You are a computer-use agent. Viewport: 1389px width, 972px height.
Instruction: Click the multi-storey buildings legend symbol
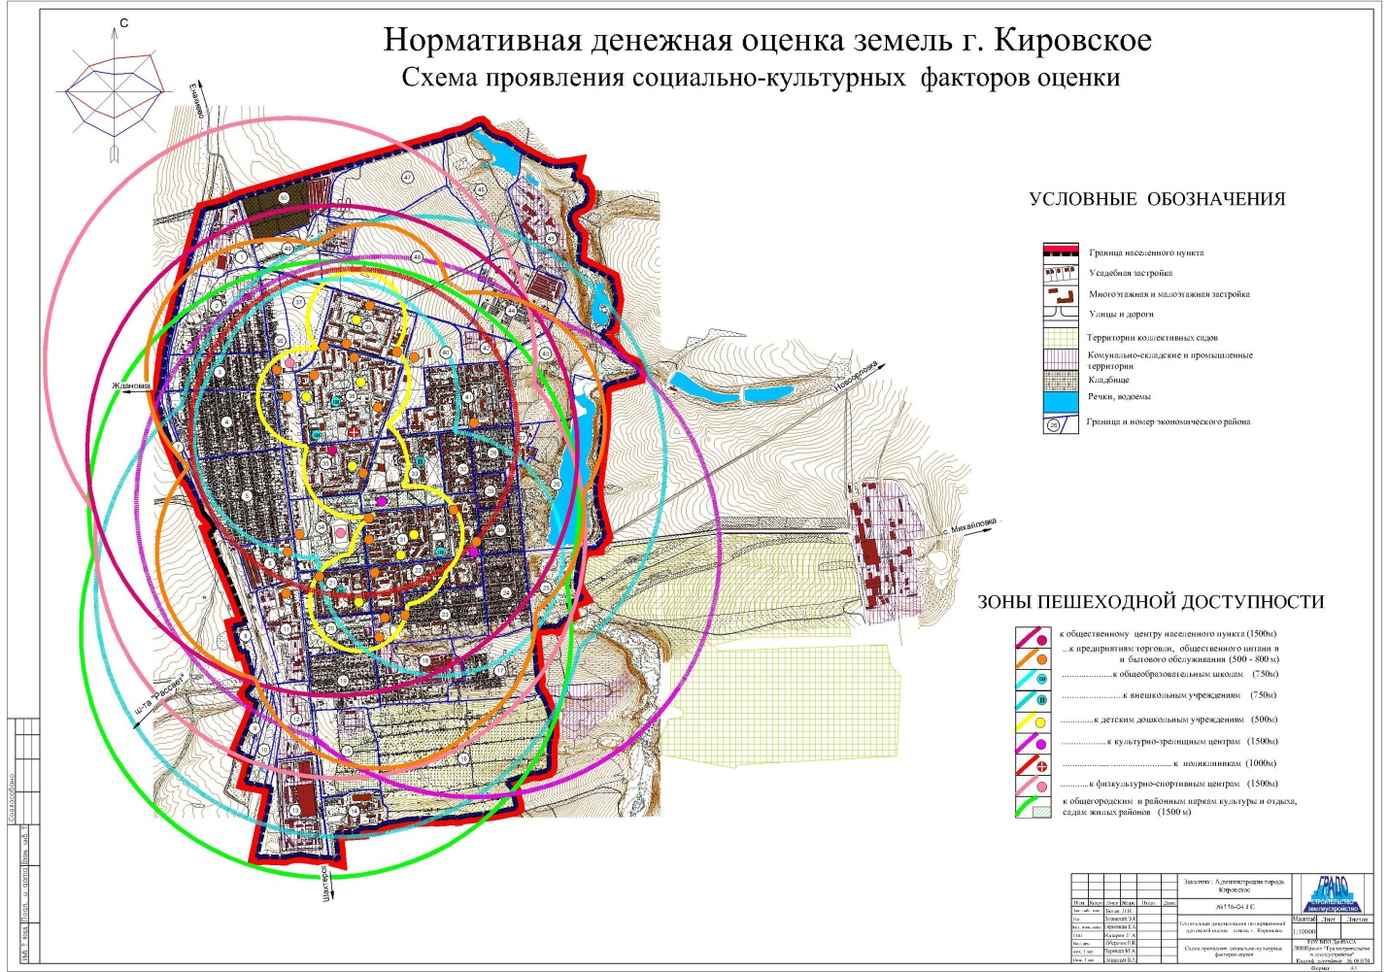[x=1061, y=294]
